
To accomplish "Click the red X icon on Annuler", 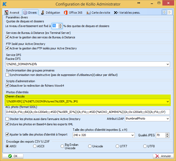I will click(157, 156).
